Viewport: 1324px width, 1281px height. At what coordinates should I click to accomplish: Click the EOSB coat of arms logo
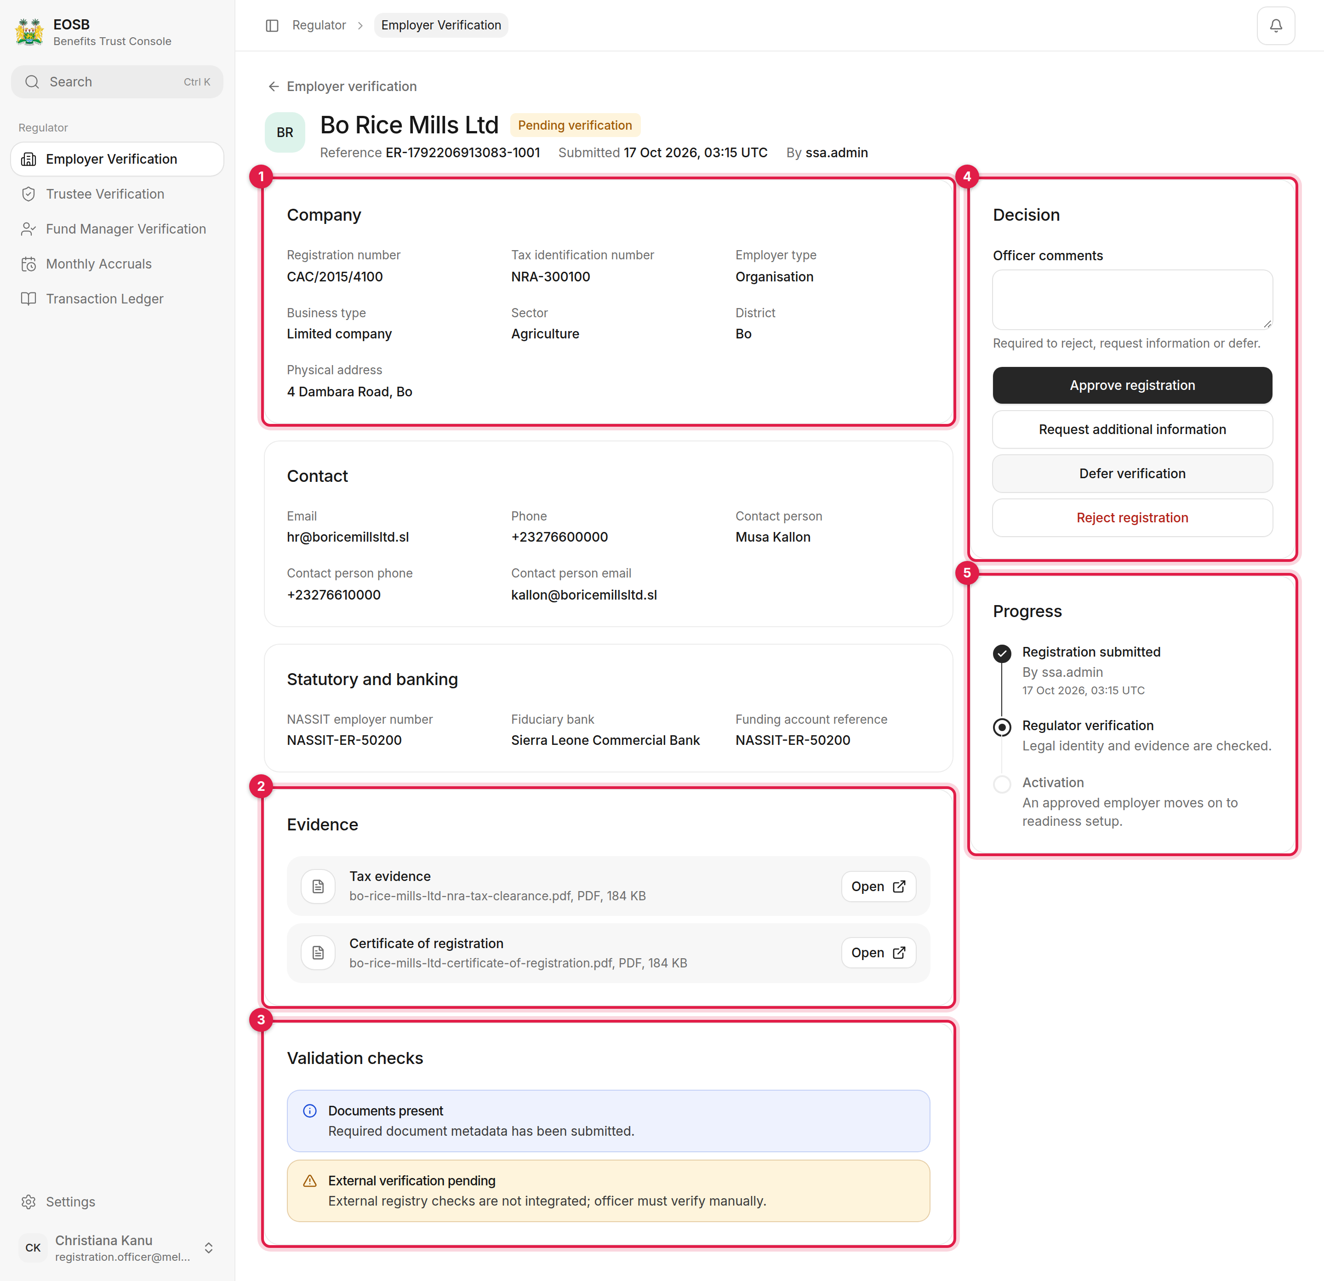click(30, 32)
